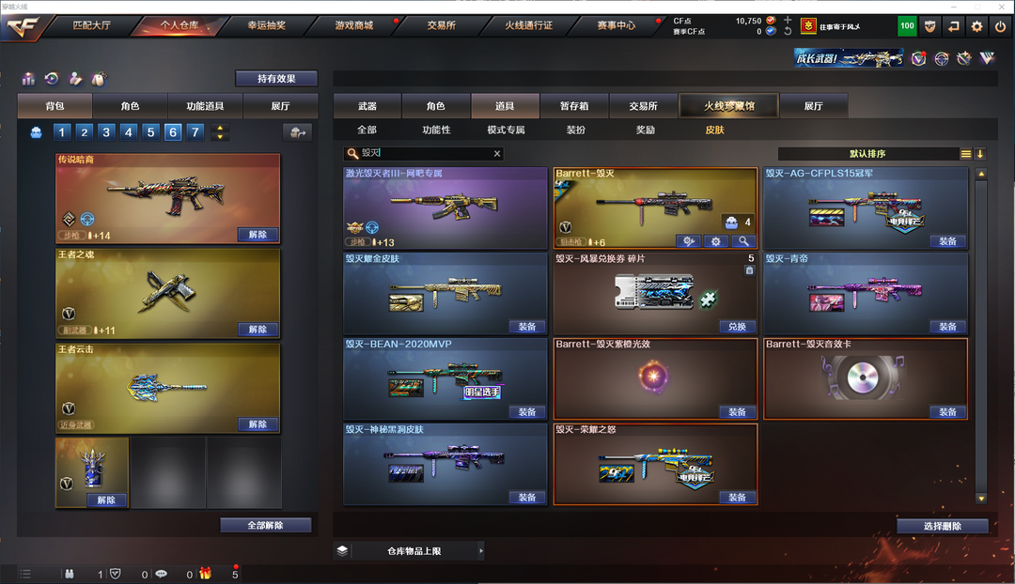The width and height of the screenshot is (1015, 584).
Task: Open the profile edit icon above the backpack tabs
Action: [x=76, y=79]
